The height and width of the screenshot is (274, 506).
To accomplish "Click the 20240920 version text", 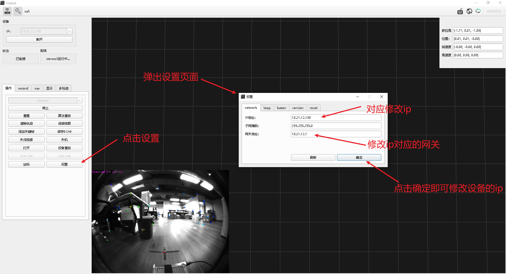I will (x=494, y=11).
